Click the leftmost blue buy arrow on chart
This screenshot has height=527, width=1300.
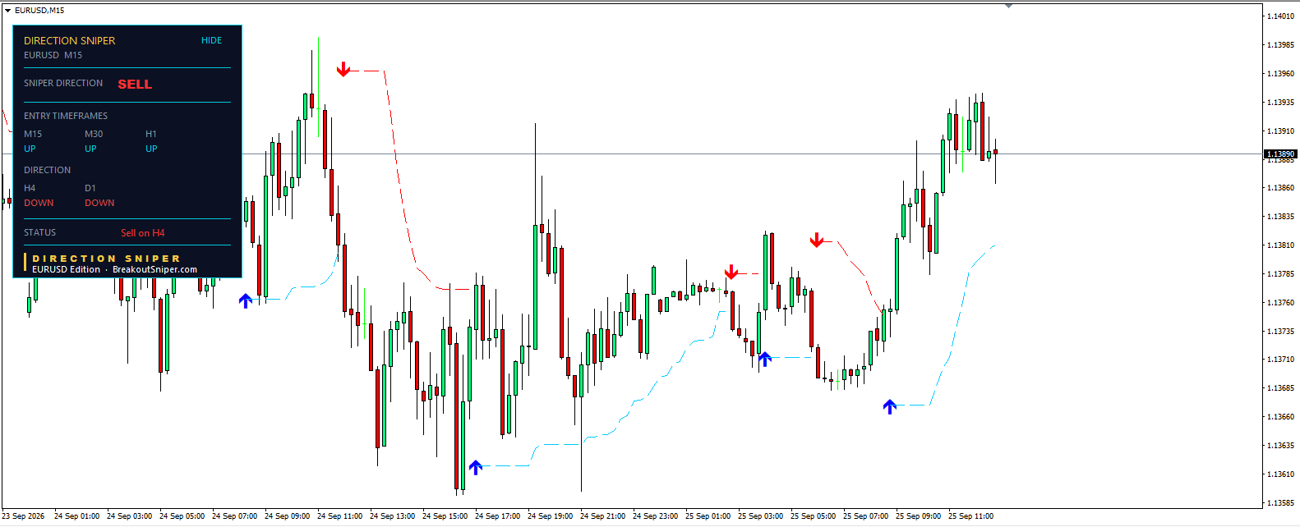(x=246, y=300)
